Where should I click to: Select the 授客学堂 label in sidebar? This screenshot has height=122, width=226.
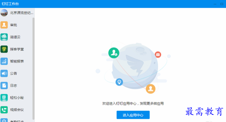(17, 49)
